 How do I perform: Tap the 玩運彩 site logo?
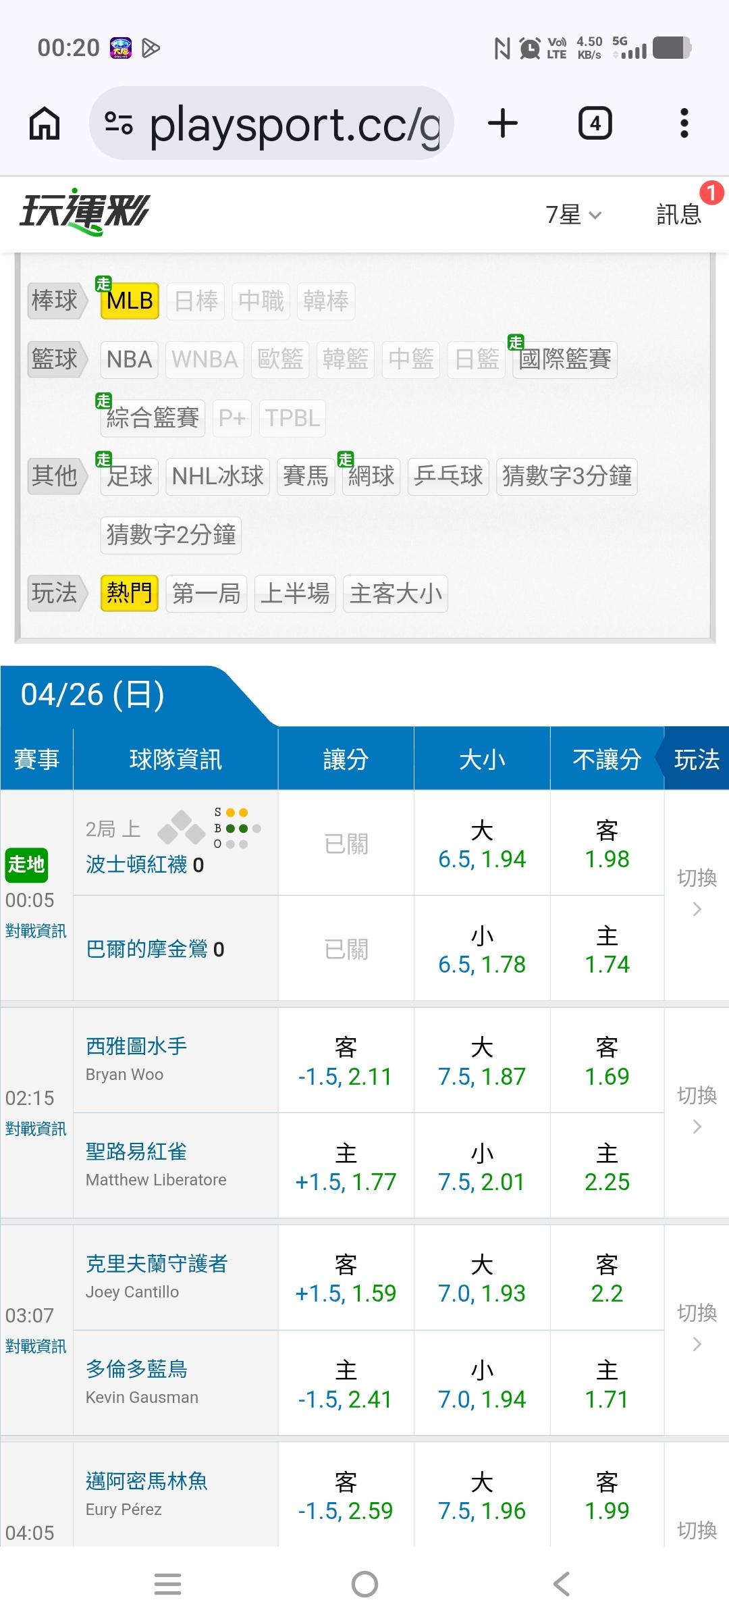84,212
